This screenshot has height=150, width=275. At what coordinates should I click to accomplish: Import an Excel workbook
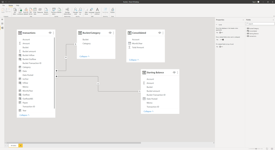click(20, 11)
